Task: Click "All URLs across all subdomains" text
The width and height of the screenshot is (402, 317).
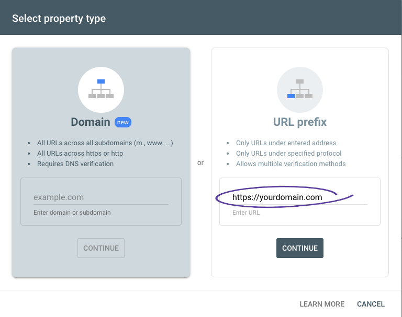Action: (x=84, y=143)
